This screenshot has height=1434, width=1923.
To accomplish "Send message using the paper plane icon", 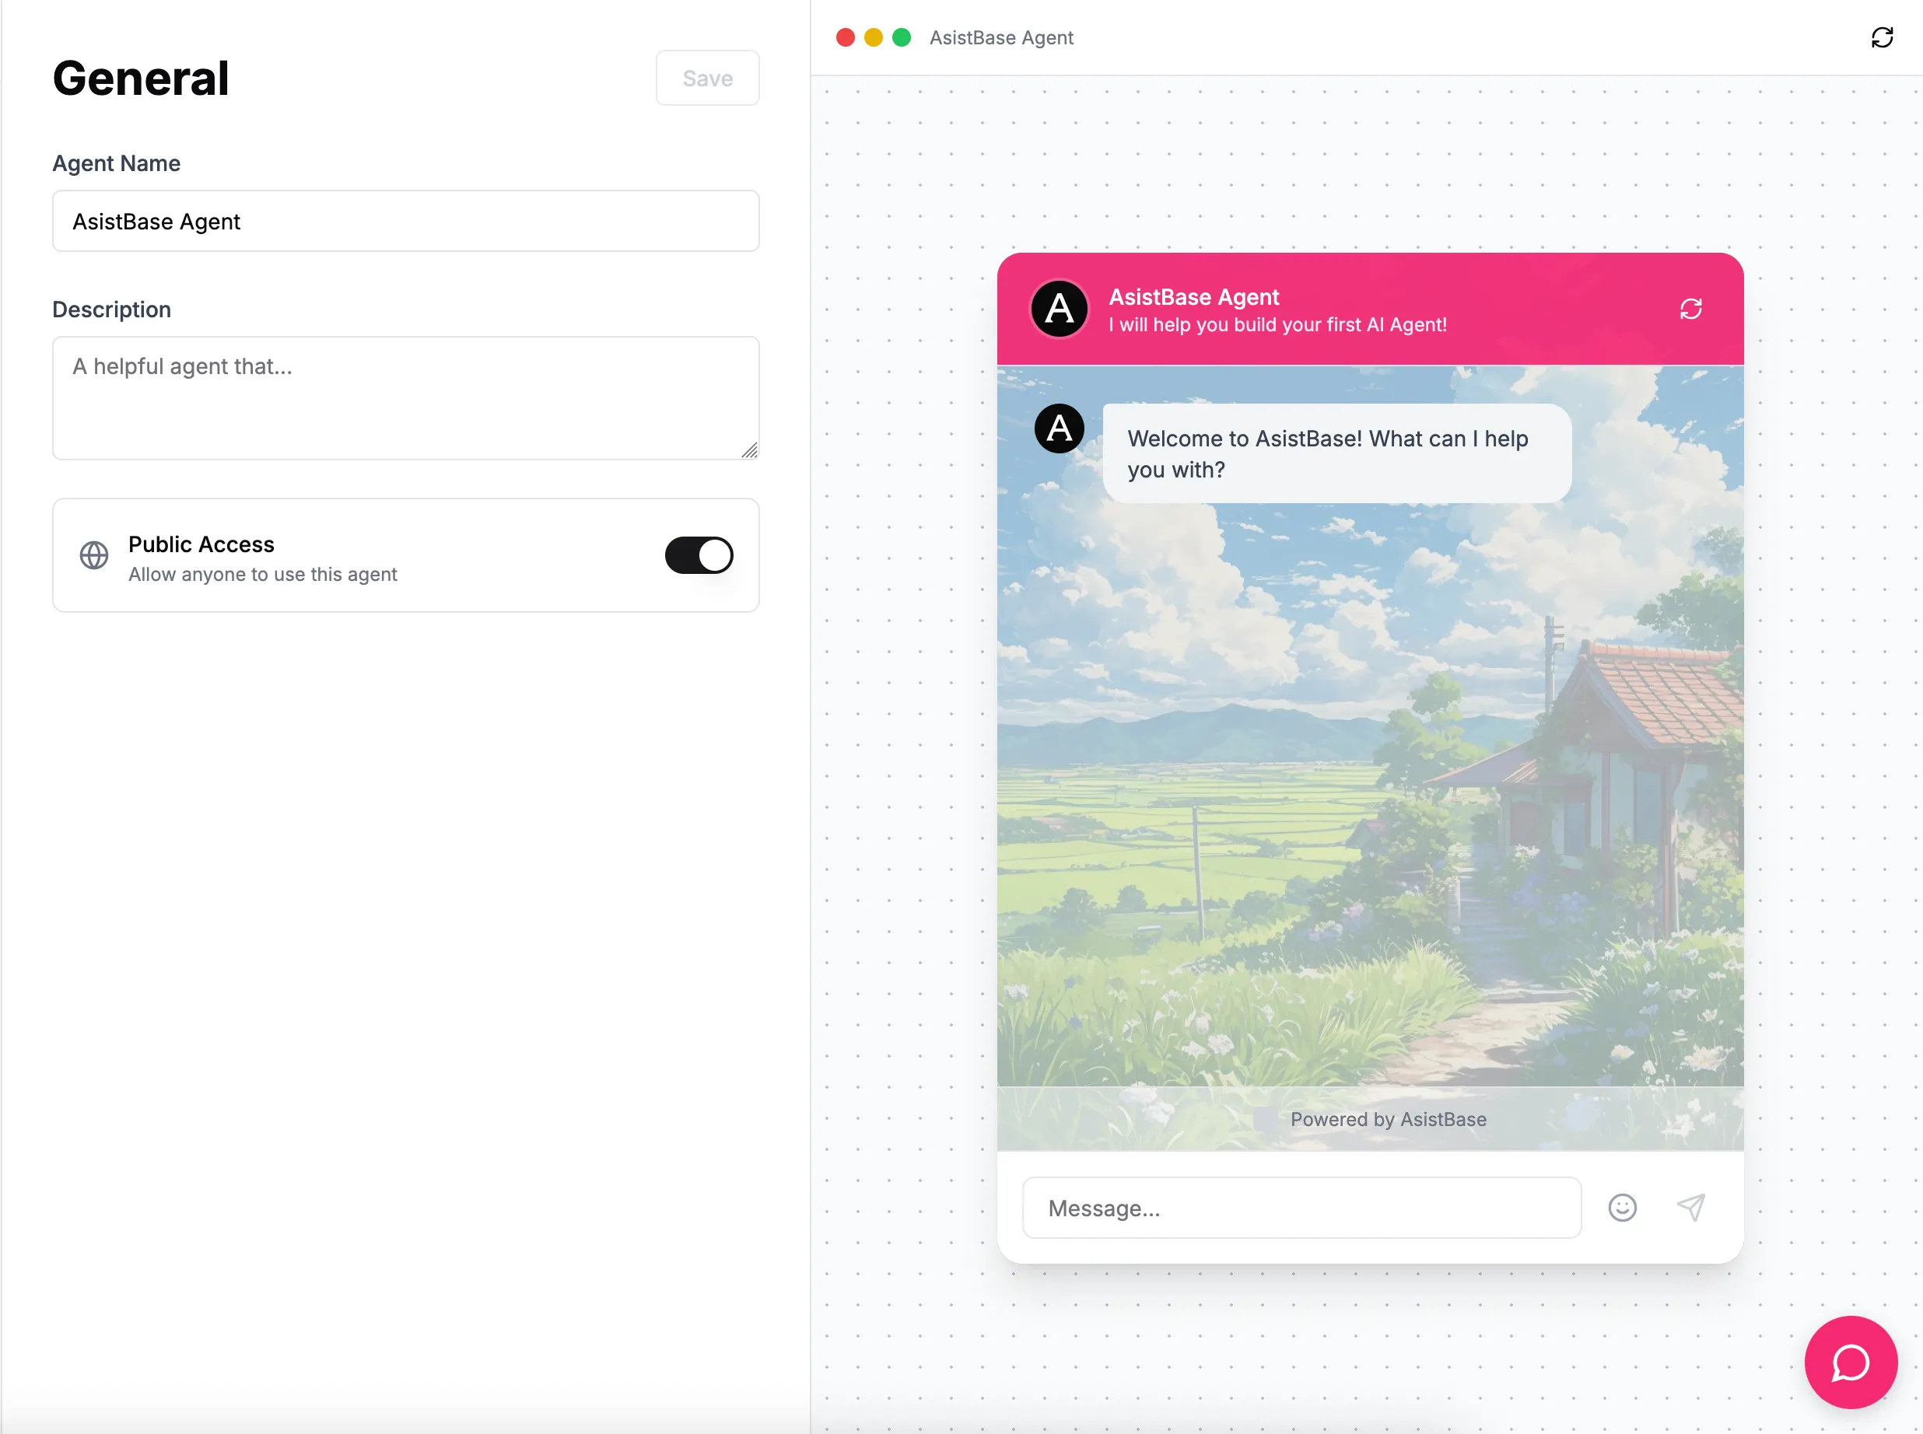I will 1690,1208.
